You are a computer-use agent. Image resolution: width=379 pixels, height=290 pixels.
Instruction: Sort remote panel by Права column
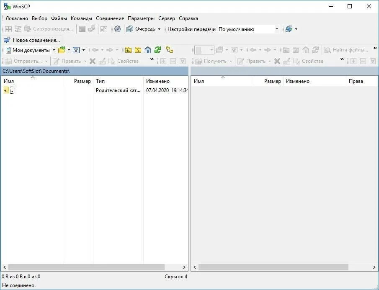click(361, 81)
